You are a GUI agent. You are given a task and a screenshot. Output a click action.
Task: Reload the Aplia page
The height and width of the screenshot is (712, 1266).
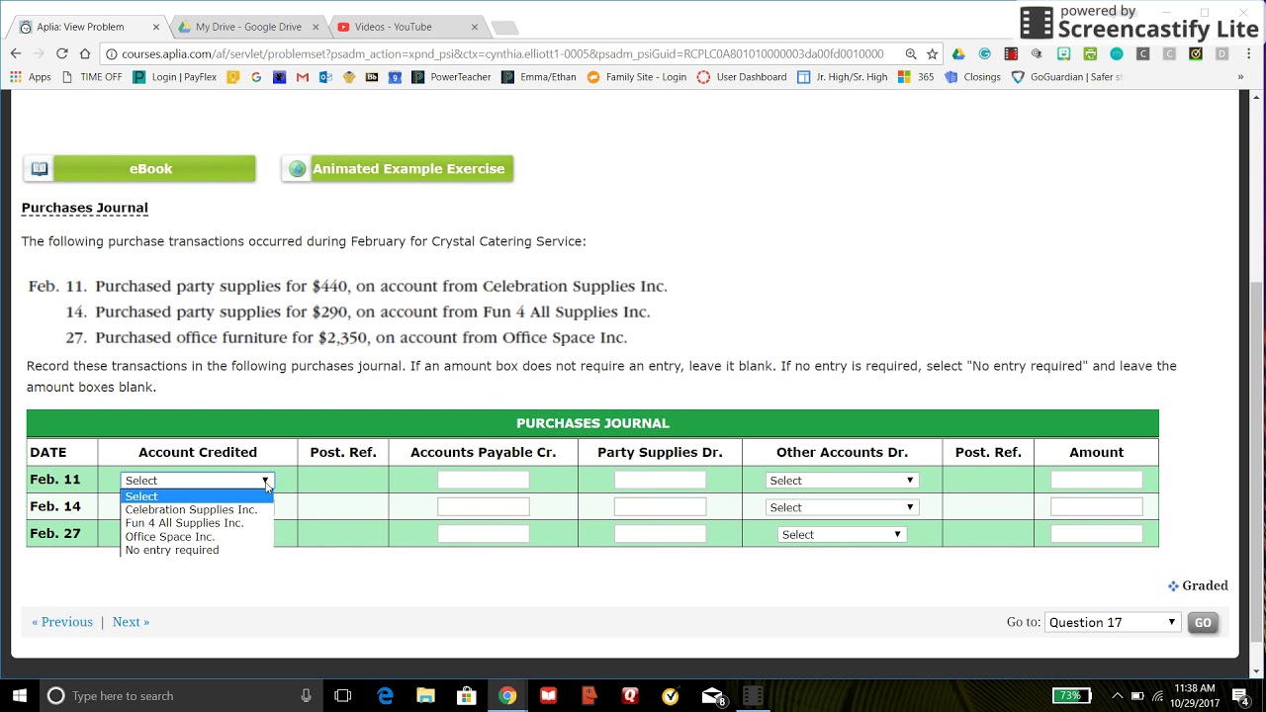tap(61, 53)
